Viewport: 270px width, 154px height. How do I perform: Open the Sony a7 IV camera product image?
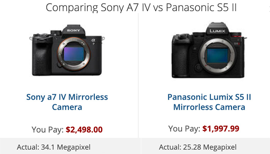click(x=67, y=50)
